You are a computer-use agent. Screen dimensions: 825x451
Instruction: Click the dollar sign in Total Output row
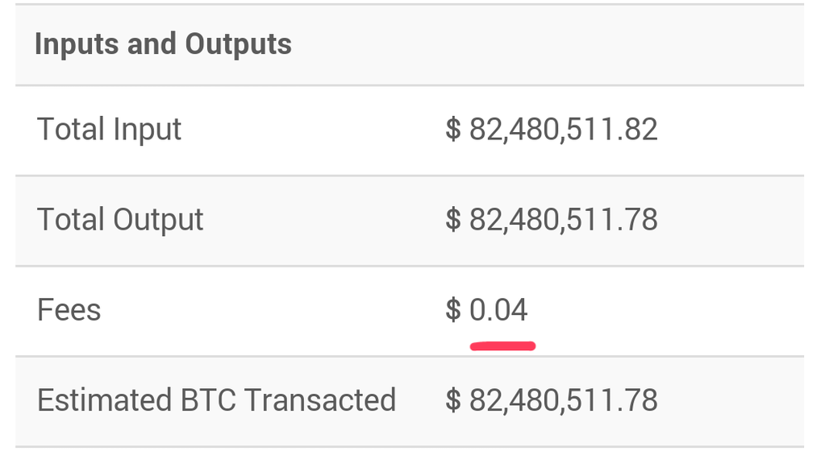point(453,220)
